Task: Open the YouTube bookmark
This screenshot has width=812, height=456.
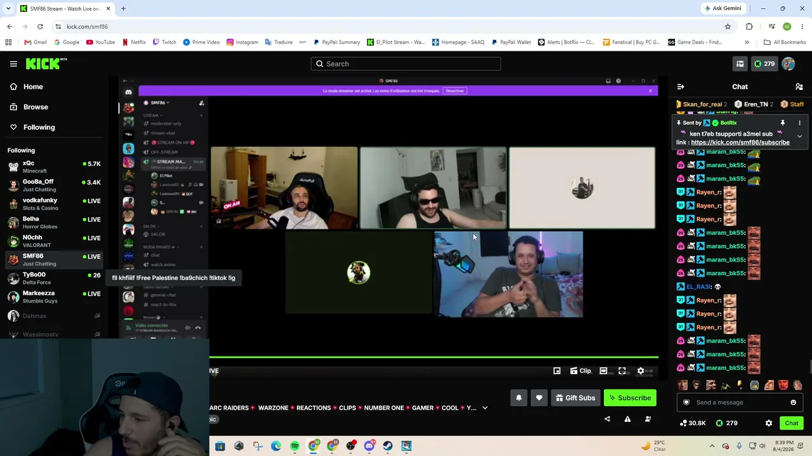Action: 100,42
